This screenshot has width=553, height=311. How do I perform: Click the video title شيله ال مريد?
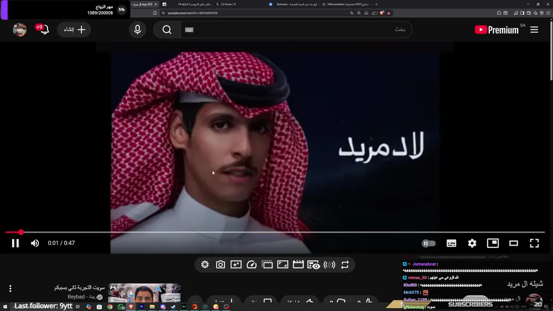525,284
